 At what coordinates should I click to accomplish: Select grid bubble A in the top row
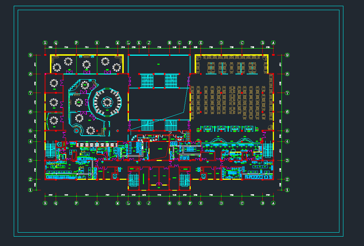pos(273,43)
